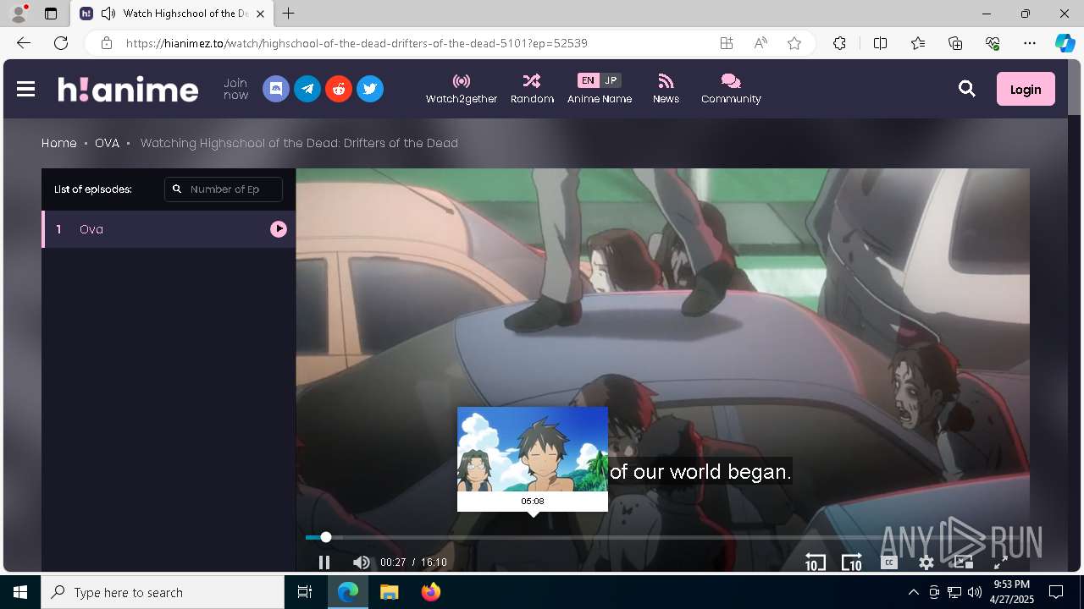The width and height of the screenshot is (1084, 609).
Task: Refresh the page
Action: pyautogui.click(x=61, y=43)
